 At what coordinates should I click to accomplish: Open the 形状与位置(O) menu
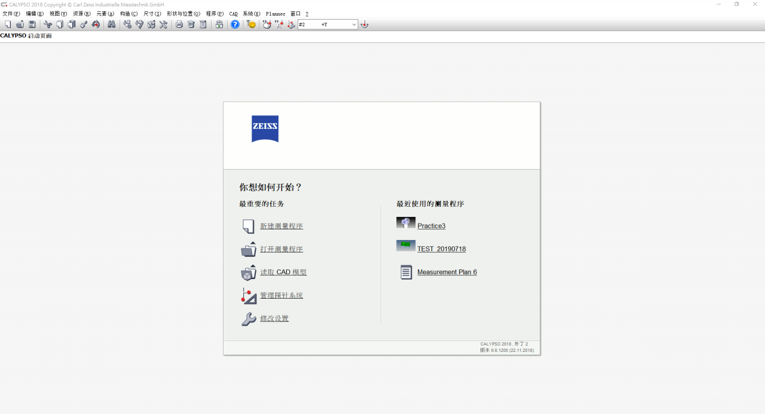183,14
